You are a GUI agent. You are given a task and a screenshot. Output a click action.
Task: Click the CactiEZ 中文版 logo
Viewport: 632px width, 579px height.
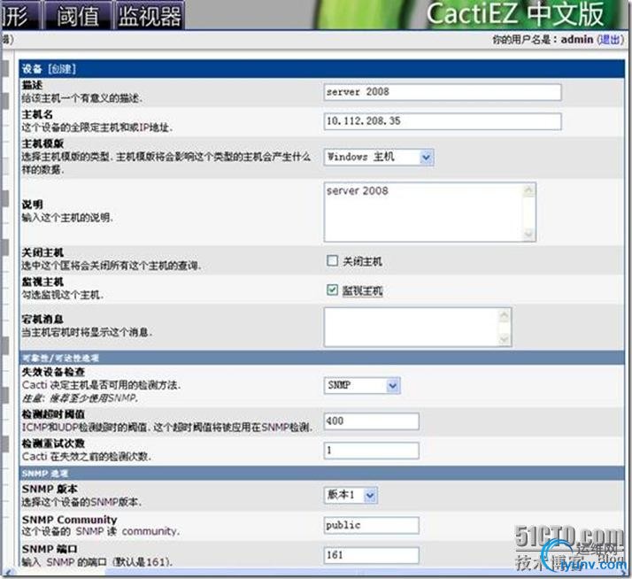click(514, 14)
